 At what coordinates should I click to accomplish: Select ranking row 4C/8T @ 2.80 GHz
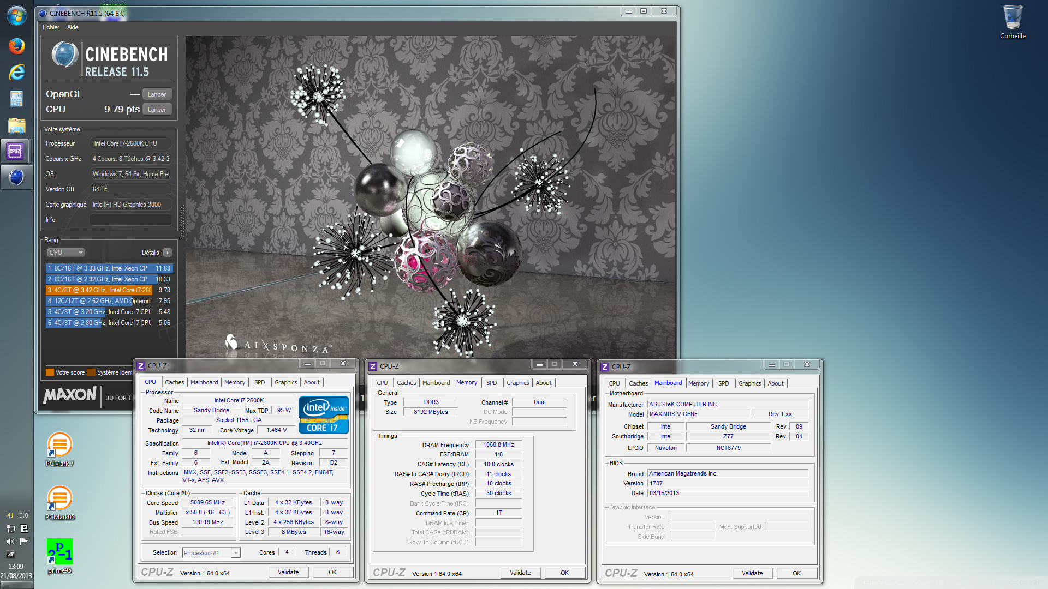click(x=109, y=323)
